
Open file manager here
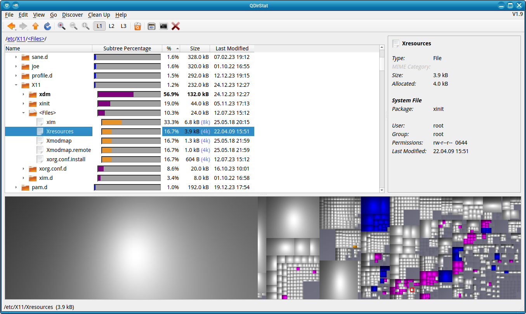pyautogui.click(x=151, y=26)
